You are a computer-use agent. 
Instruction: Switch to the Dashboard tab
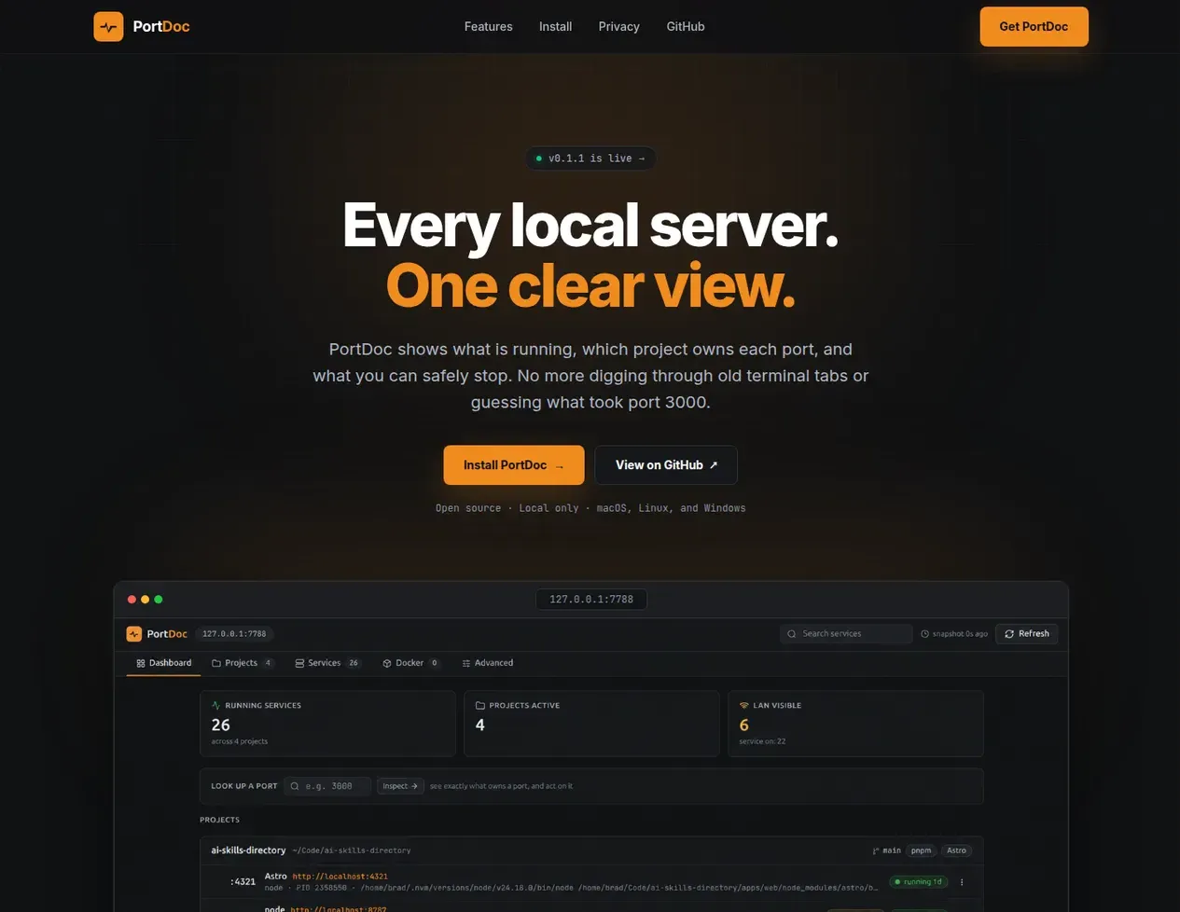163,663
